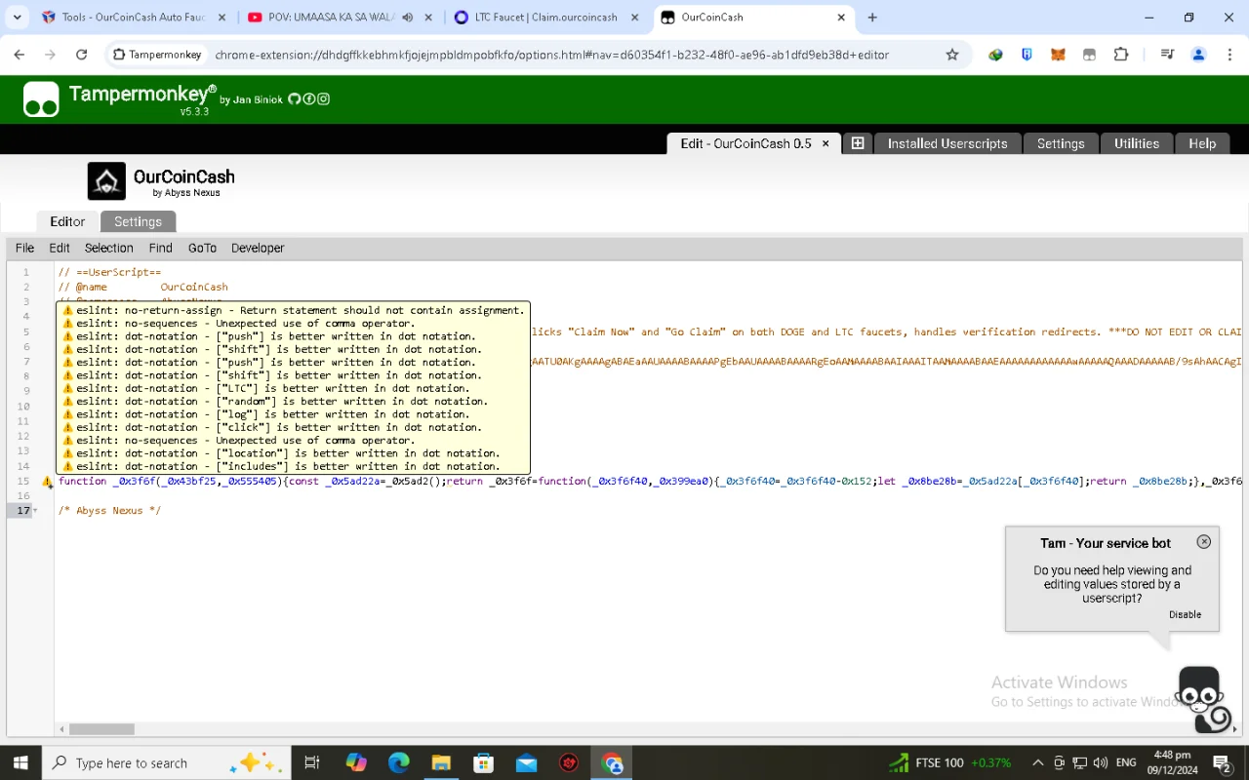Click the Tam monkey mascot icon
Image resolution: width=1249 pixels, height=780 pixels.
(1204, 699)
